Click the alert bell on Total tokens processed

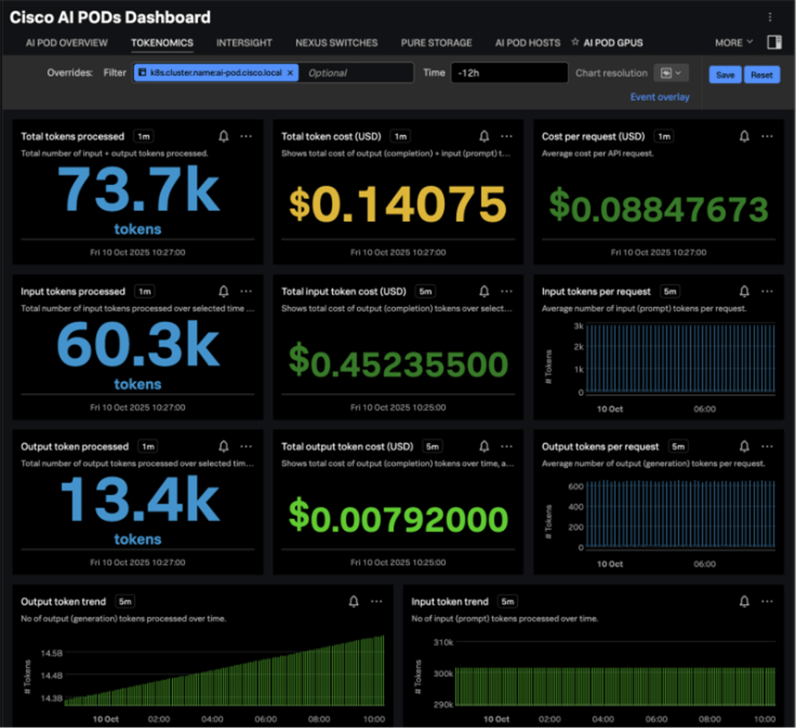coord(223,136)
